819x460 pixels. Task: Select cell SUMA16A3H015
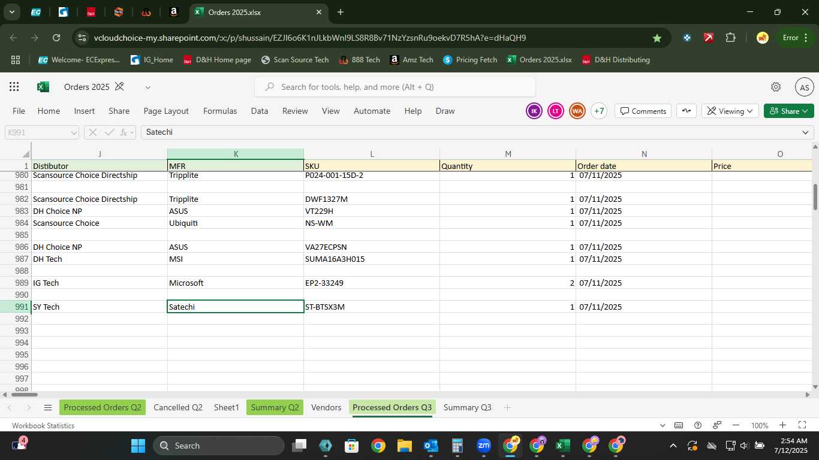click(x=372, y=259)
